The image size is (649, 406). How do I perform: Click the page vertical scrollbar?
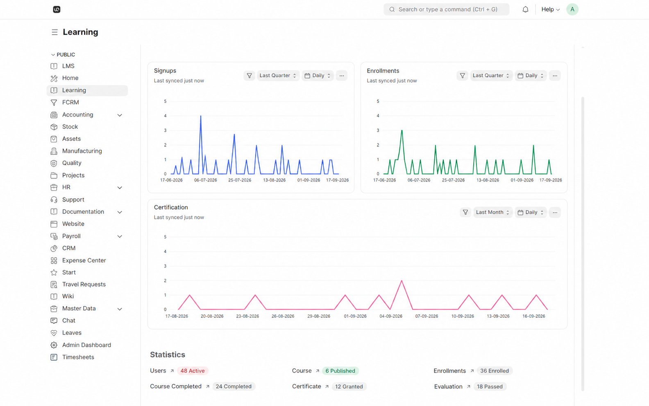[x=583, y=244]
